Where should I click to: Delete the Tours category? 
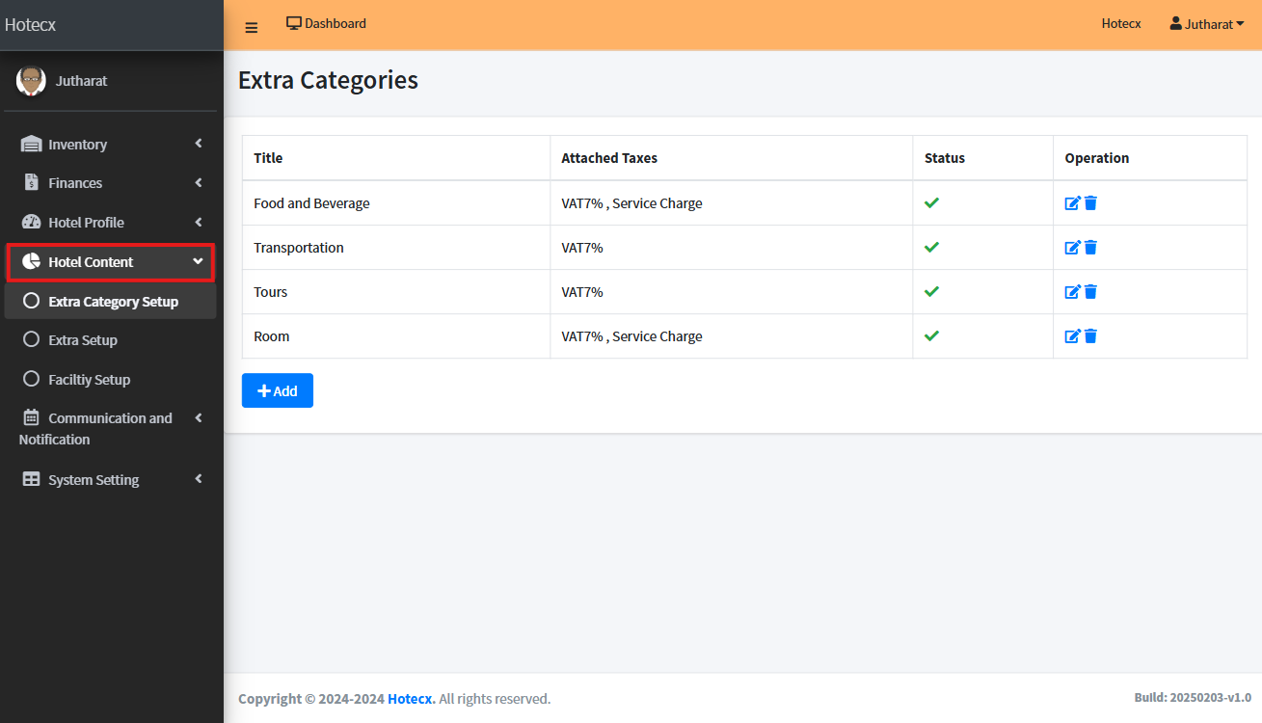pyautogui.click(x=1090, y=292)
